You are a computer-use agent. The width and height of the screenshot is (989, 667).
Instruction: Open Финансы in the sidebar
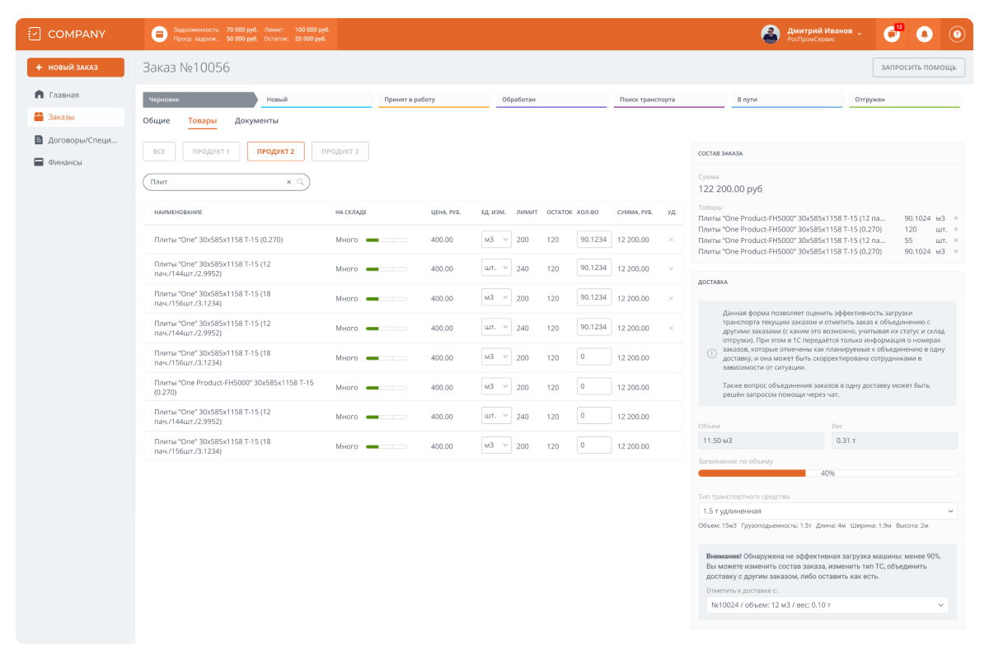click(64, 162)
